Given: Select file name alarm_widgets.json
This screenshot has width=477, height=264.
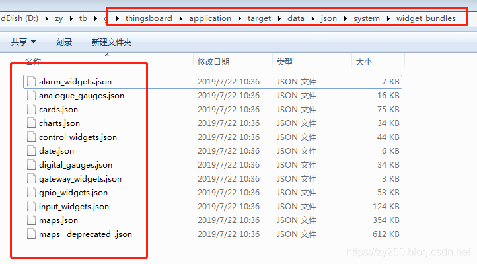Looking at the screenshot, I should (x=75, y=82).
